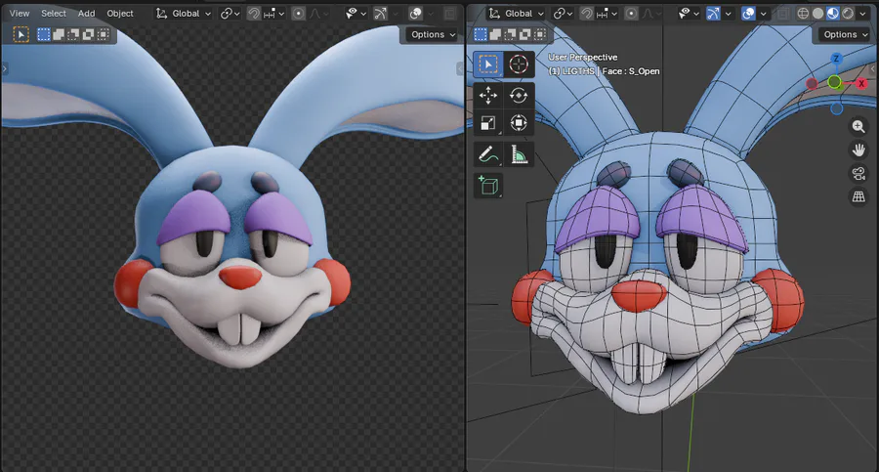Open the View menu
The image size is (879, 472).
(x=20, y=14)
